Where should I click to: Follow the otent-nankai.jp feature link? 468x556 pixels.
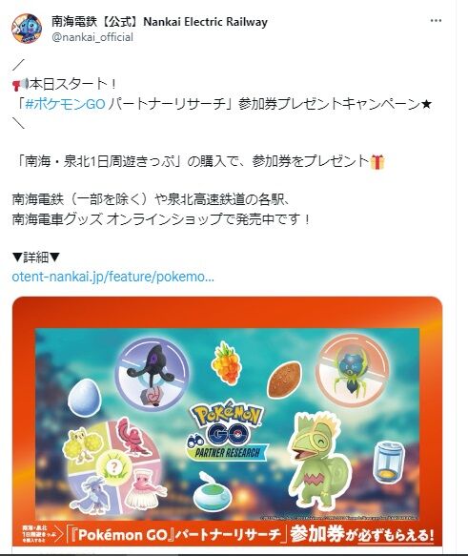point(113,277)
